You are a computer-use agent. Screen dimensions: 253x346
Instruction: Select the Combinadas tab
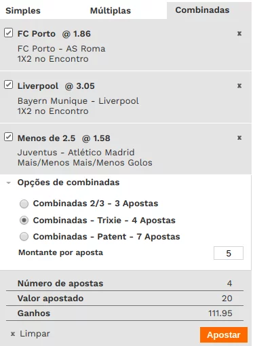click(x=202, y=10)
